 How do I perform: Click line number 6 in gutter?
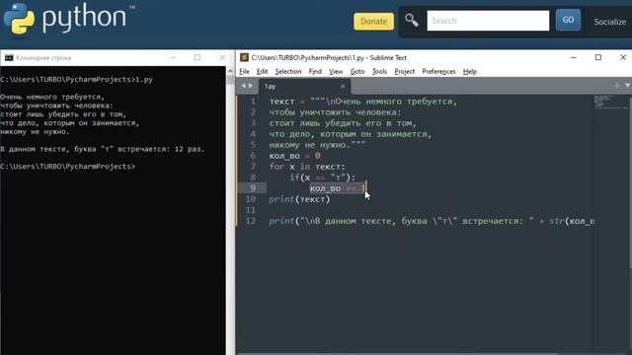coord(253,156)
